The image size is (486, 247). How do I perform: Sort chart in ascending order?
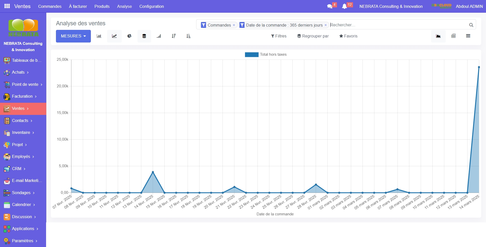click(188, 36)
